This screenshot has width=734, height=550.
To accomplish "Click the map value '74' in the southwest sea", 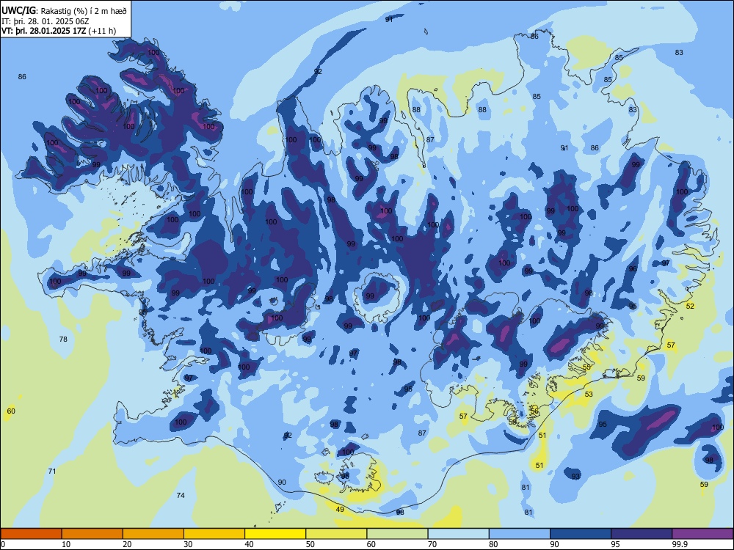I will (x=181, y=495).
